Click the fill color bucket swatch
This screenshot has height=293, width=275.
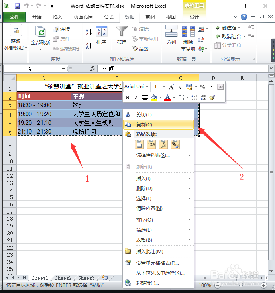154,97
